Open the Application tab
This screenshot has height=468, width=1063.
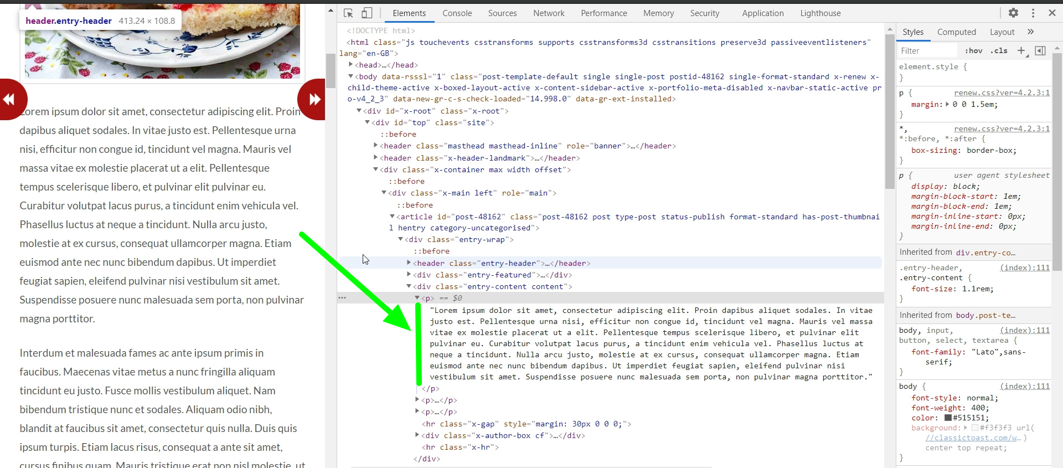763,13
